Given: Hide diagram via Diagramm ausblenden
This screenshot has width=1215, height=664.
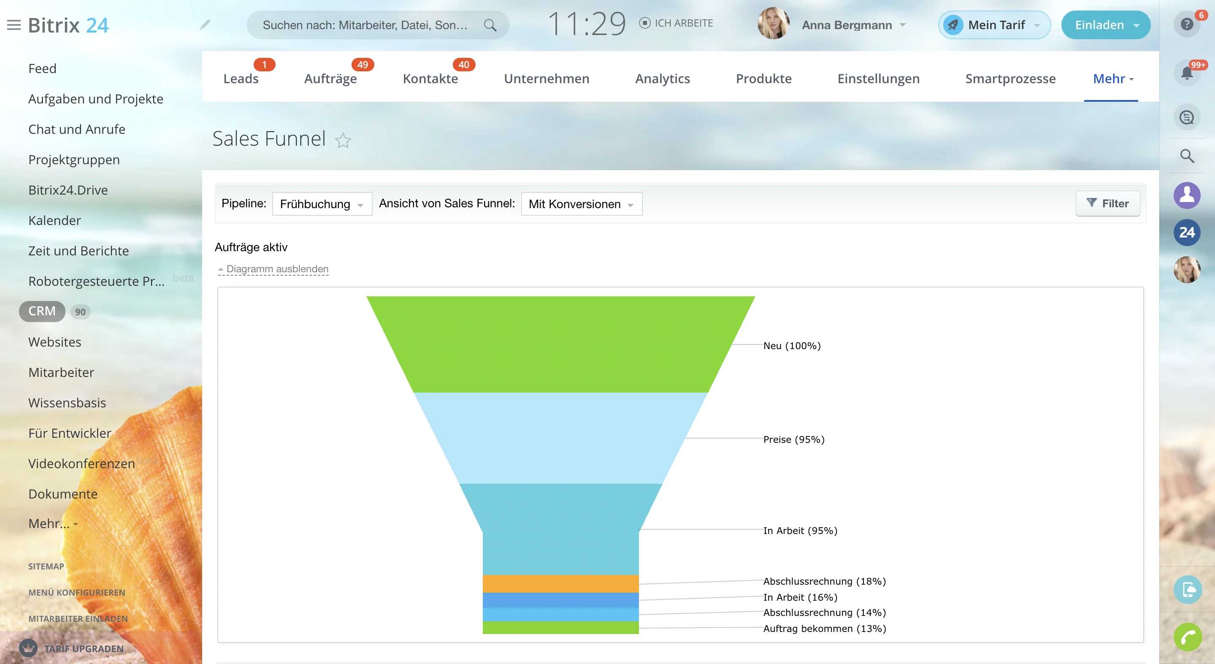Looking at the screenshot, I should pos(277,269).
